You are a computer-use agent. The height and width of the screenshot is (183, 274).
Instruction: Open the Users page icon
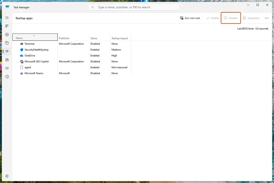7,60
